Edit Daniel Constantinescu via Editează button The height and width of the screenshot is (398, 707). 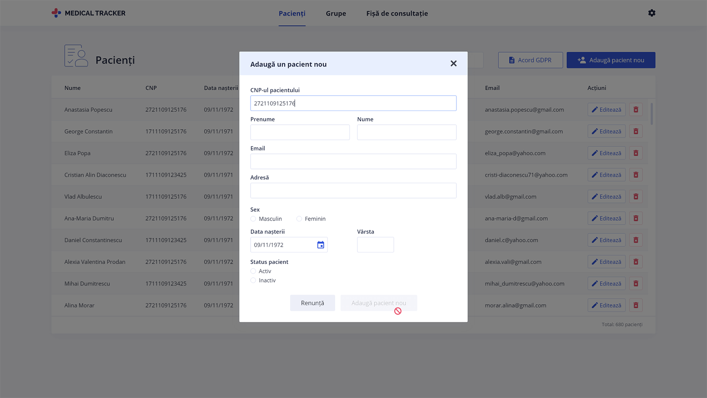pyautogui.click(x=606, y=240)
